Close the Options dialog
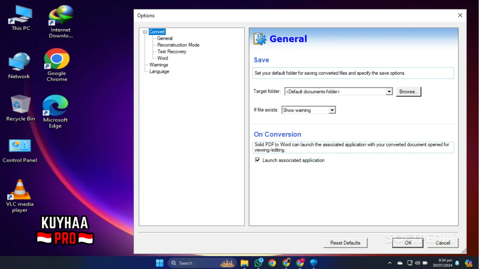The height and width of the screenshot is (269, 479). pos(460,15)
